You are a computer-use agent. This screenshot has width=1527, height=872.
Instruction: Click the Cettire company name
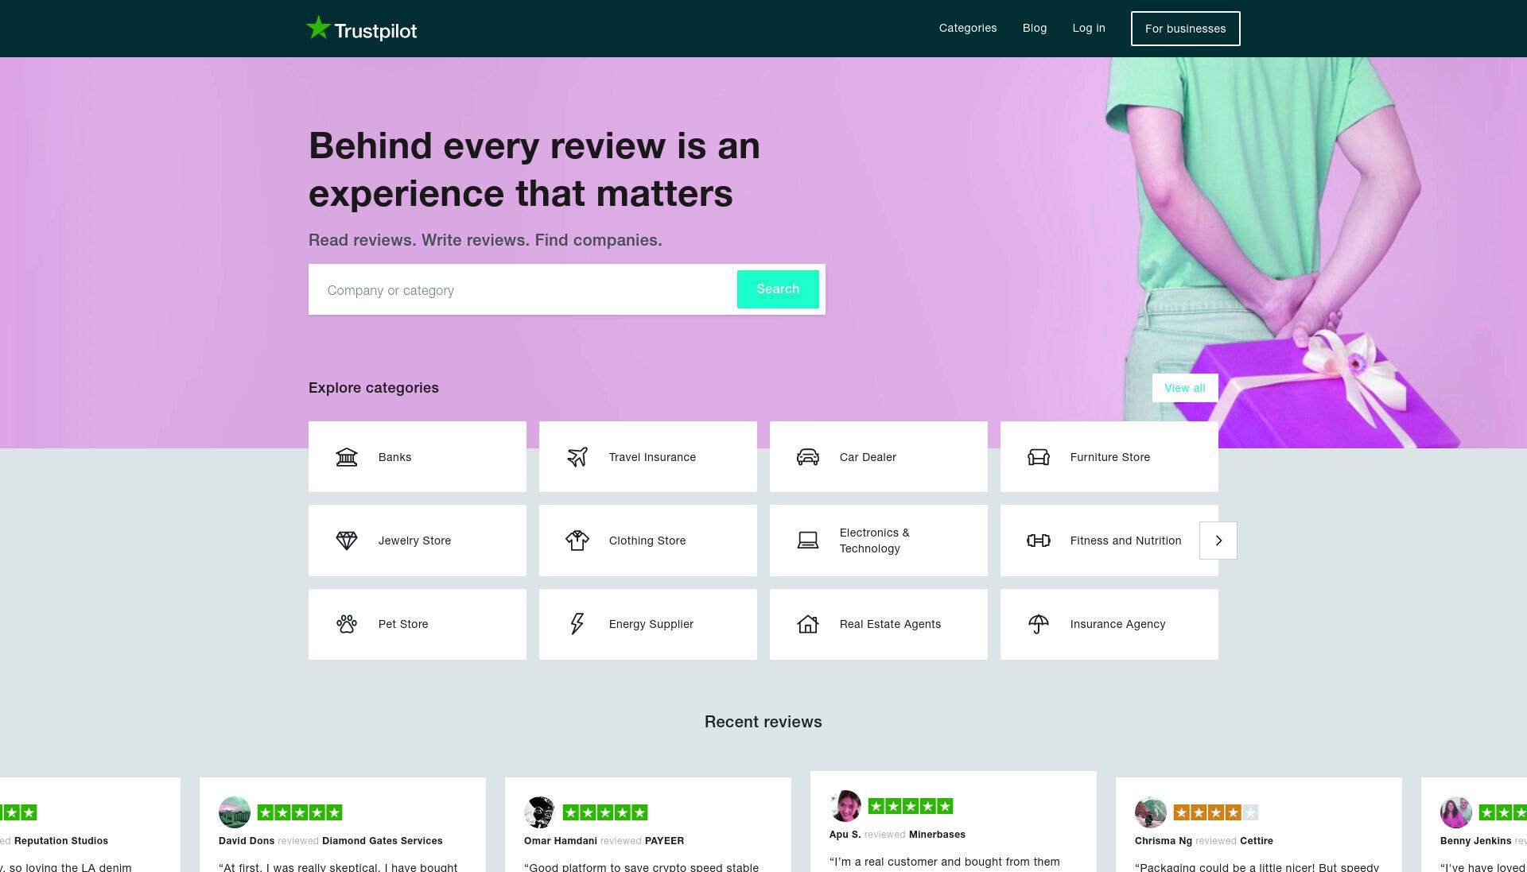point(1257,841)
